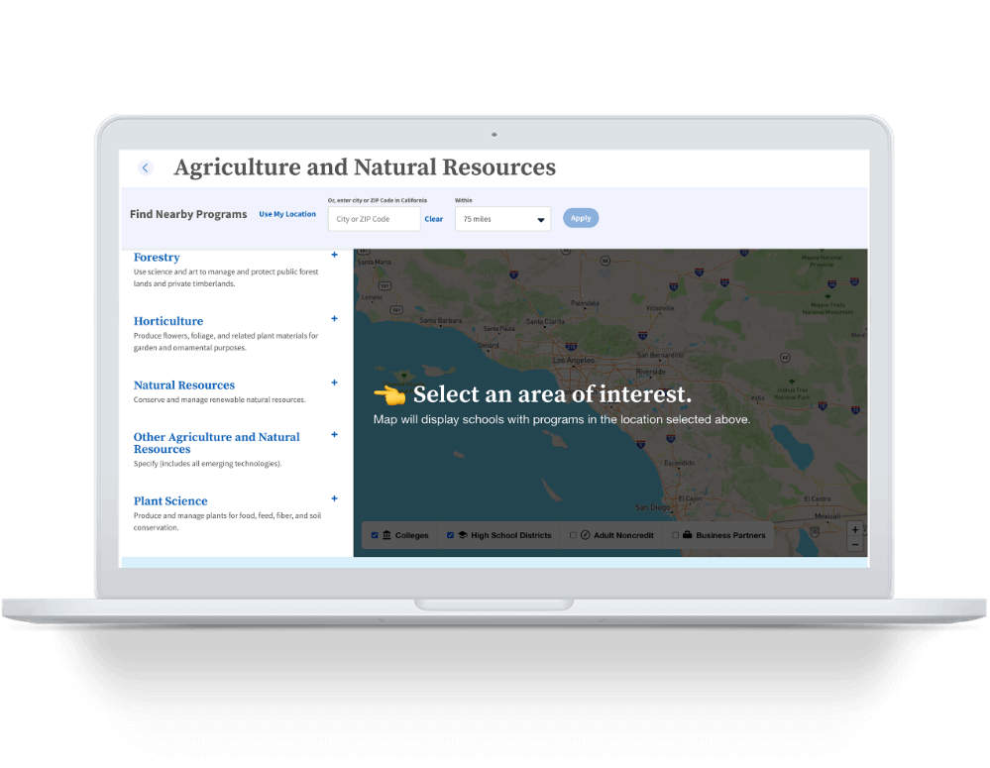This screenshot has height=768, width=990.
Task: Open the Natural Resources category link
Action: (184, 385)
